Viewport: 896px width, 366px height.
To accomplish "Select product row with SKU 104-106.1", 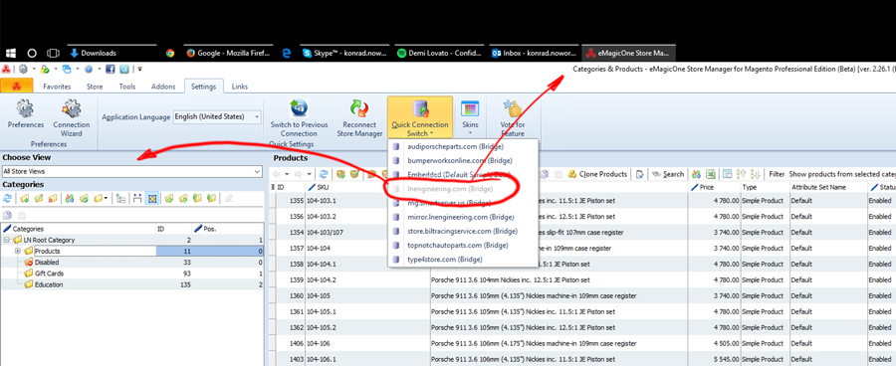I will click(x=582, y=359).
